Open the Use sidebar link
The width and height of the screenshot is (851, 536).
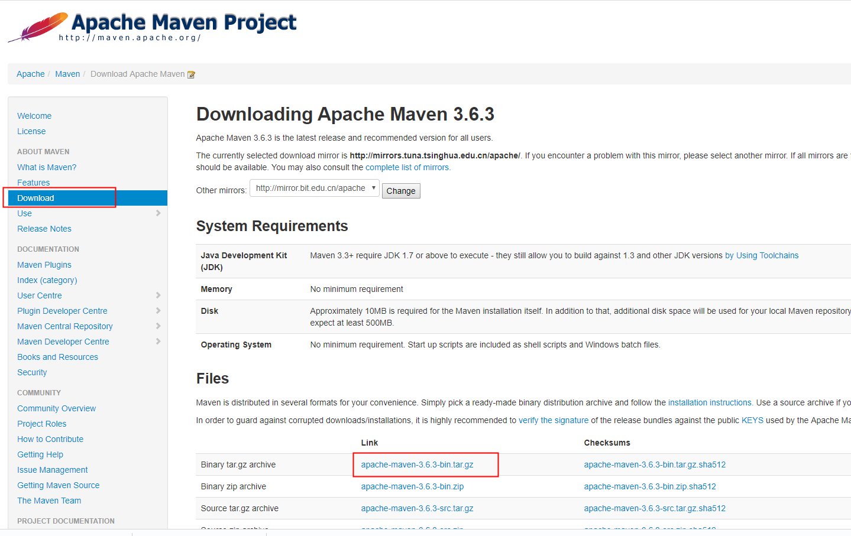click(25, 213)
